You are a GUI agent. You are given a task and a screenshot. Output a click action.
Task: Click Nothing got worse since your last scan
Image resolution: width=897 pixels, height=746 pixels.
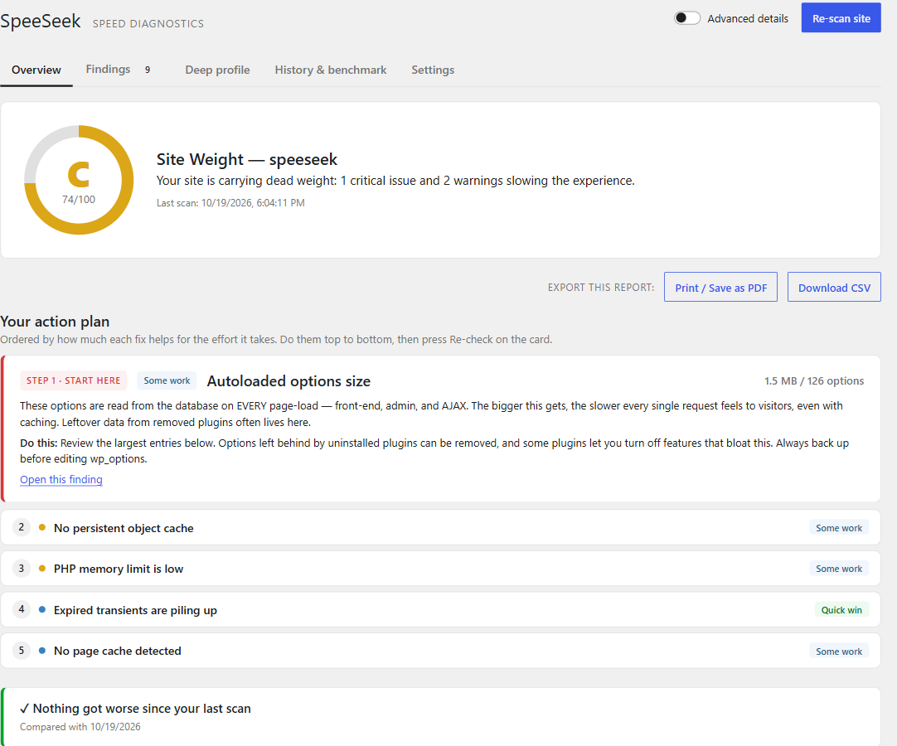click(136, 708)
